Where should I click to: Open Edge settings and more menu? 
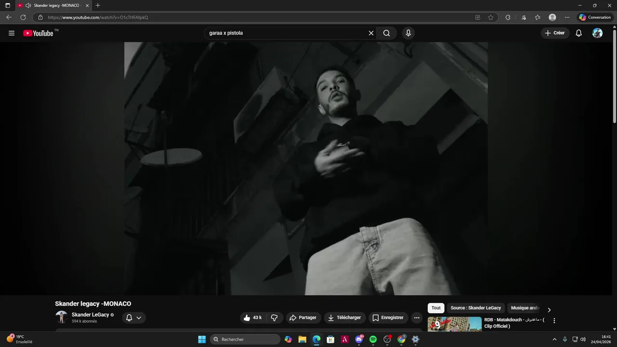click(x=567, y=17)
